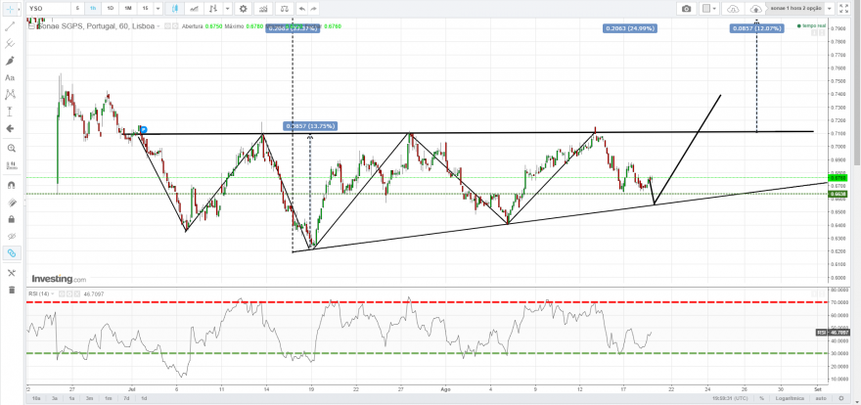Toggle stay in drawing mode pencil
Screen dimensions: 861x405
(11, 202)
